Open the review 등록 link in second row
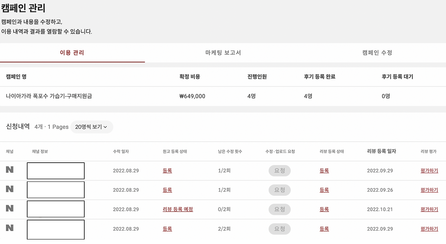 pyautogui.click(x=324, y=190)
